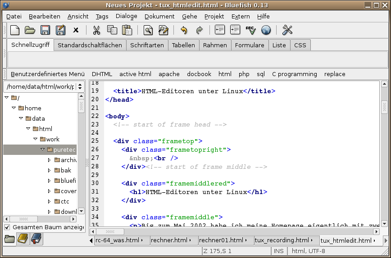Undo the last change with the yellow arrow
This screenshot has height=258, width=391.
[184, 30]
